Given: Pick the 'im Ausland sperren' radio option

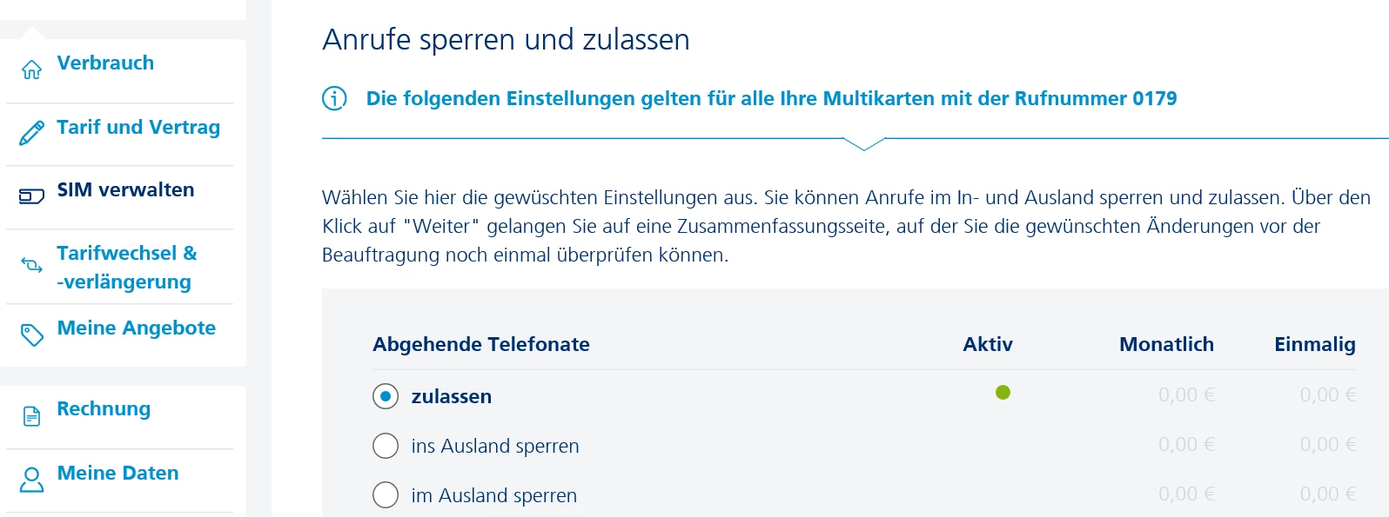Looking at the screenshot, I should click(x=386, y=495).
